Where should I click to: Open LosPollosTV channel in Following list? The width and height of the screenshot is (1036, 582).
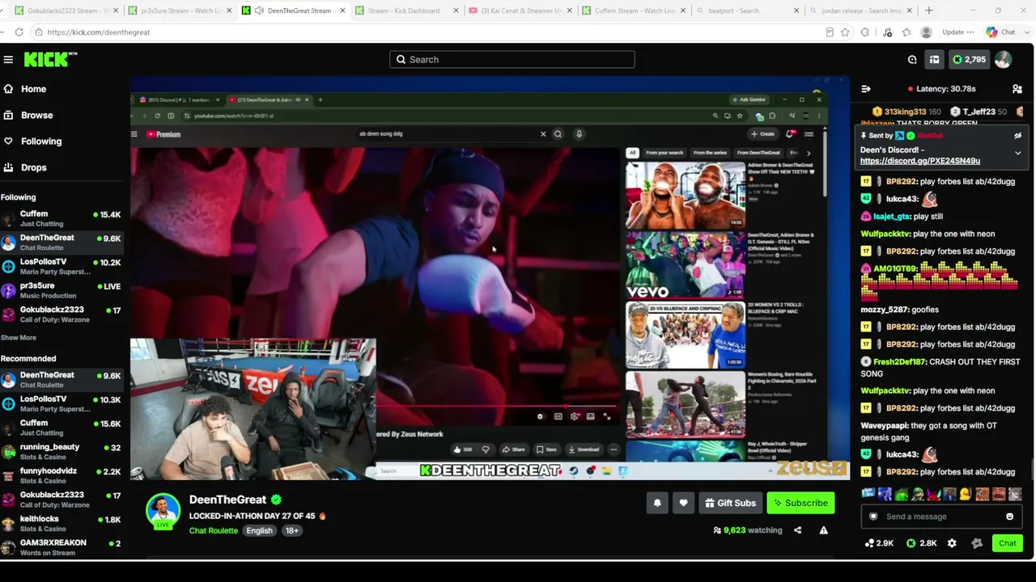click(62, 267)
